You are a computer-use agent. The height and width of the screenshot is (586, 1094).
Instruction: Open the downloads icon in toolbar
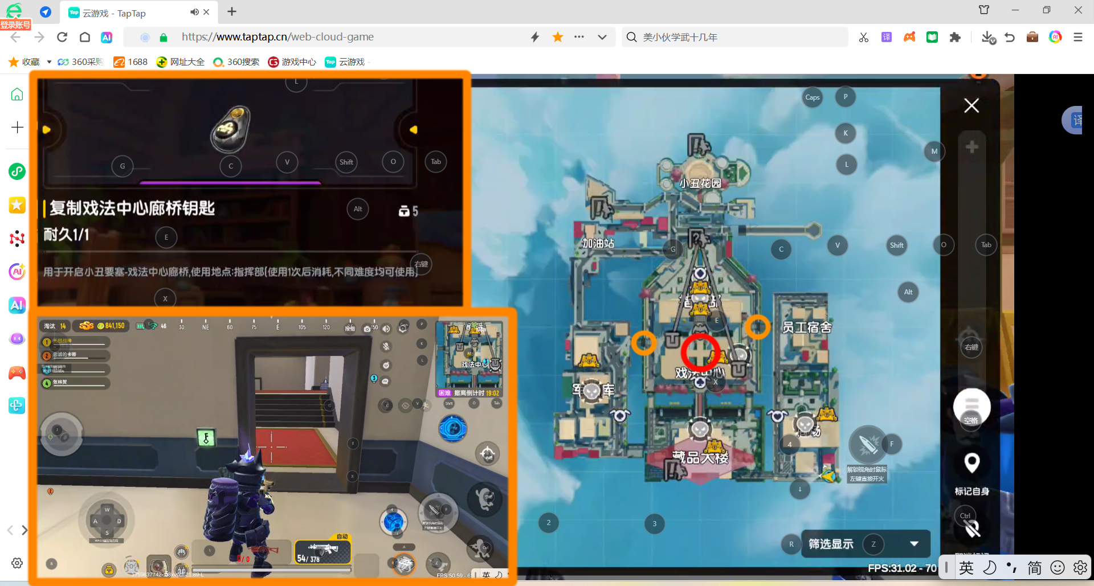[989, 37]
